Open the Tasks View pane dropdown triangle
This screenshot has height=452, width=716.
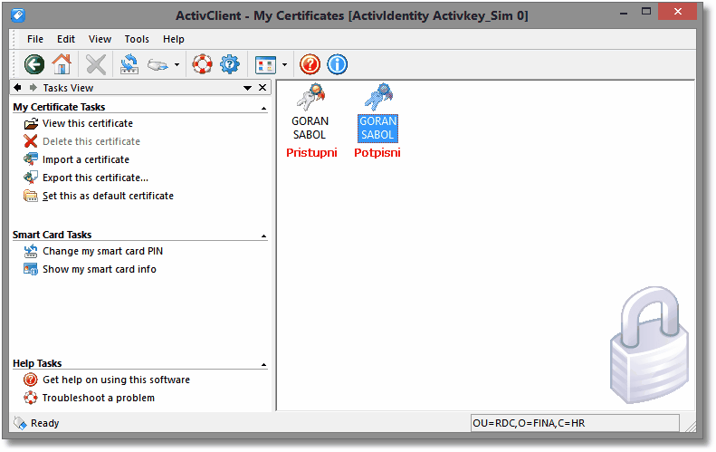[x=247, y=88]
